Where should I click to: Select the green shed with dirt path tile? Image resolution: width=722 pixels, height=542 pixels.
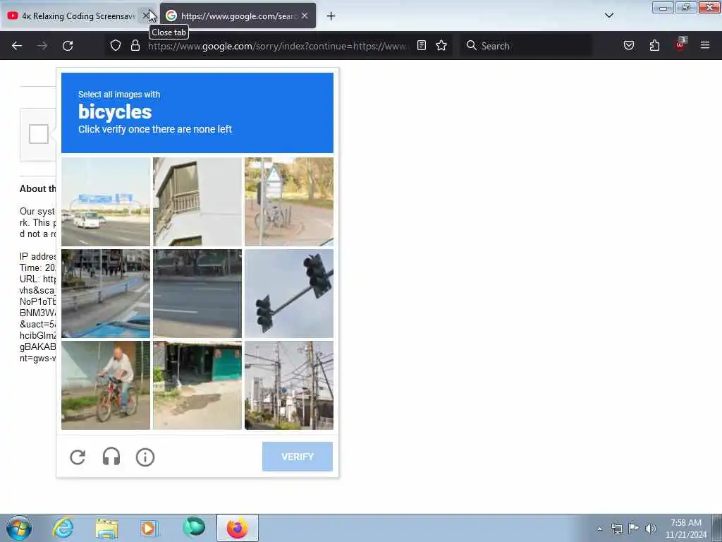tap(197, 385)
